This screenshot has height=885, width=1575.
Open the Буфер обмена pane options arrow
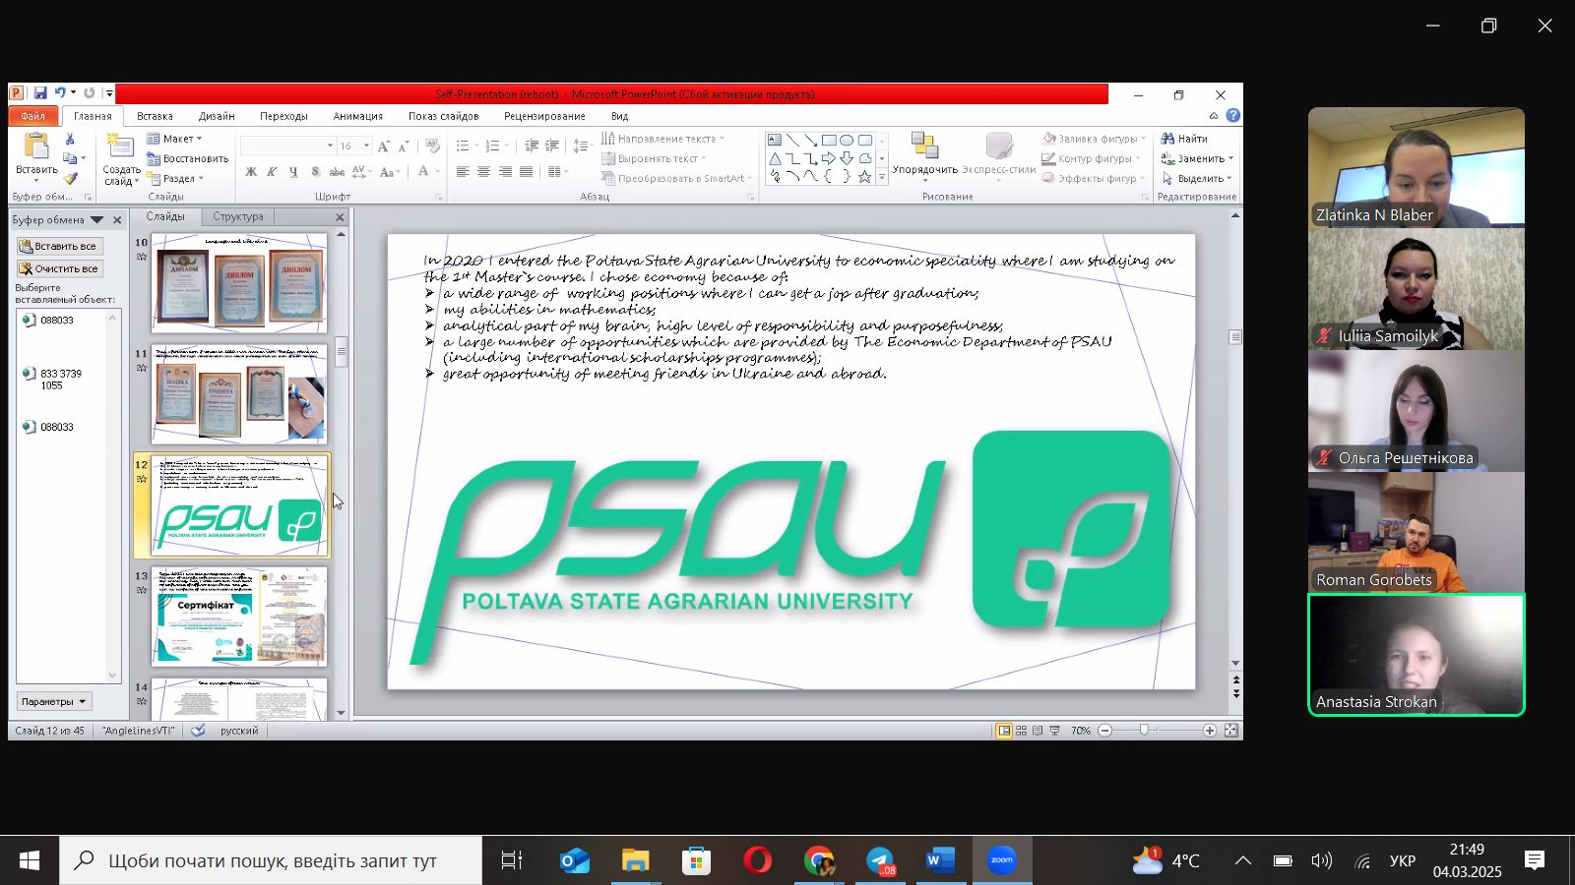coord(96,219)
